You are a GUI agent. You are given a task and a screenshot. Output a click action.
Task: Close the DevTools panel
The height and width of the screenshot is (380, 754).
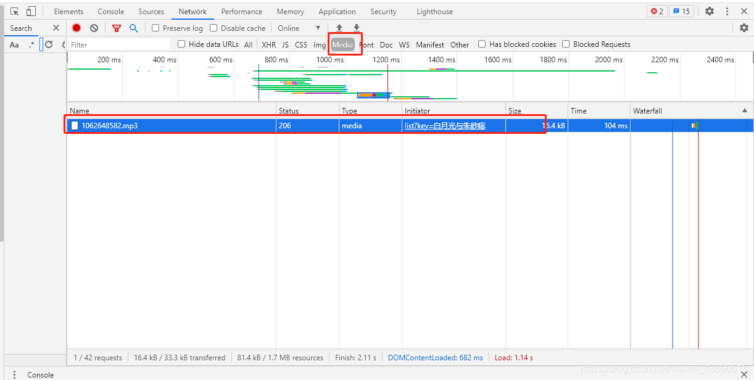(x=744, y=11)
